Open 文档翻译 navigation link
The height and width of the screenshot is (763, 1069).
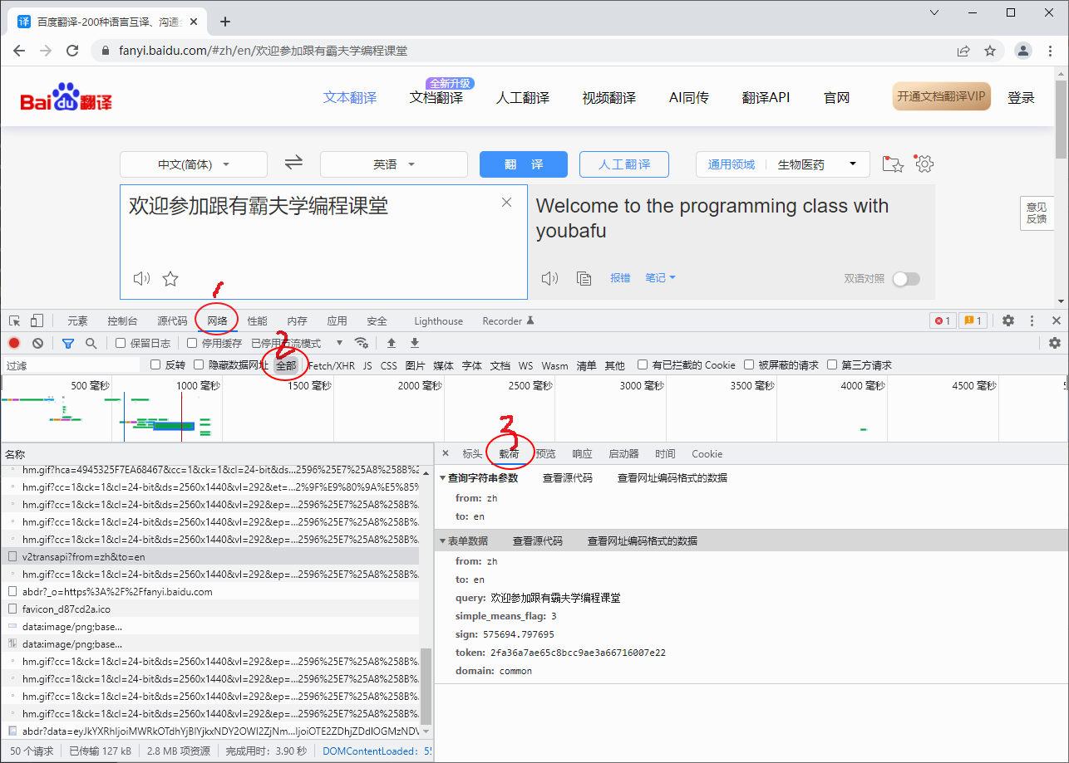click(x=436, y=97)
